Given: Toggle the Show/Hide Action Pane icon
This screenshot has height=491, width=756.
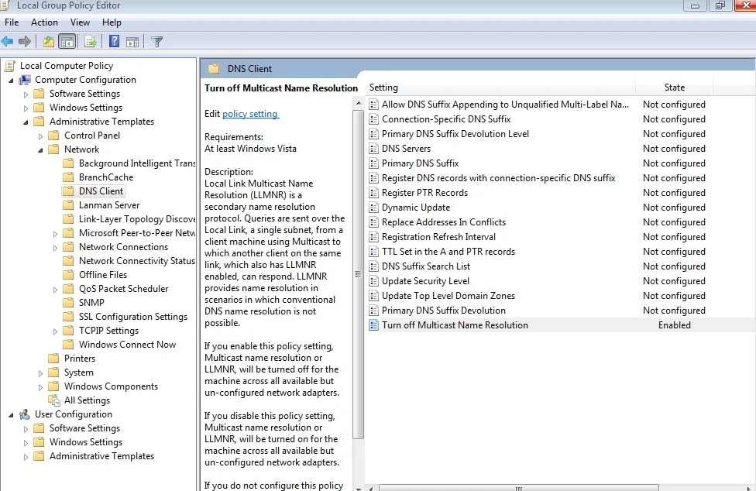Looking at the screenshot, I should [x=132, y=42].
